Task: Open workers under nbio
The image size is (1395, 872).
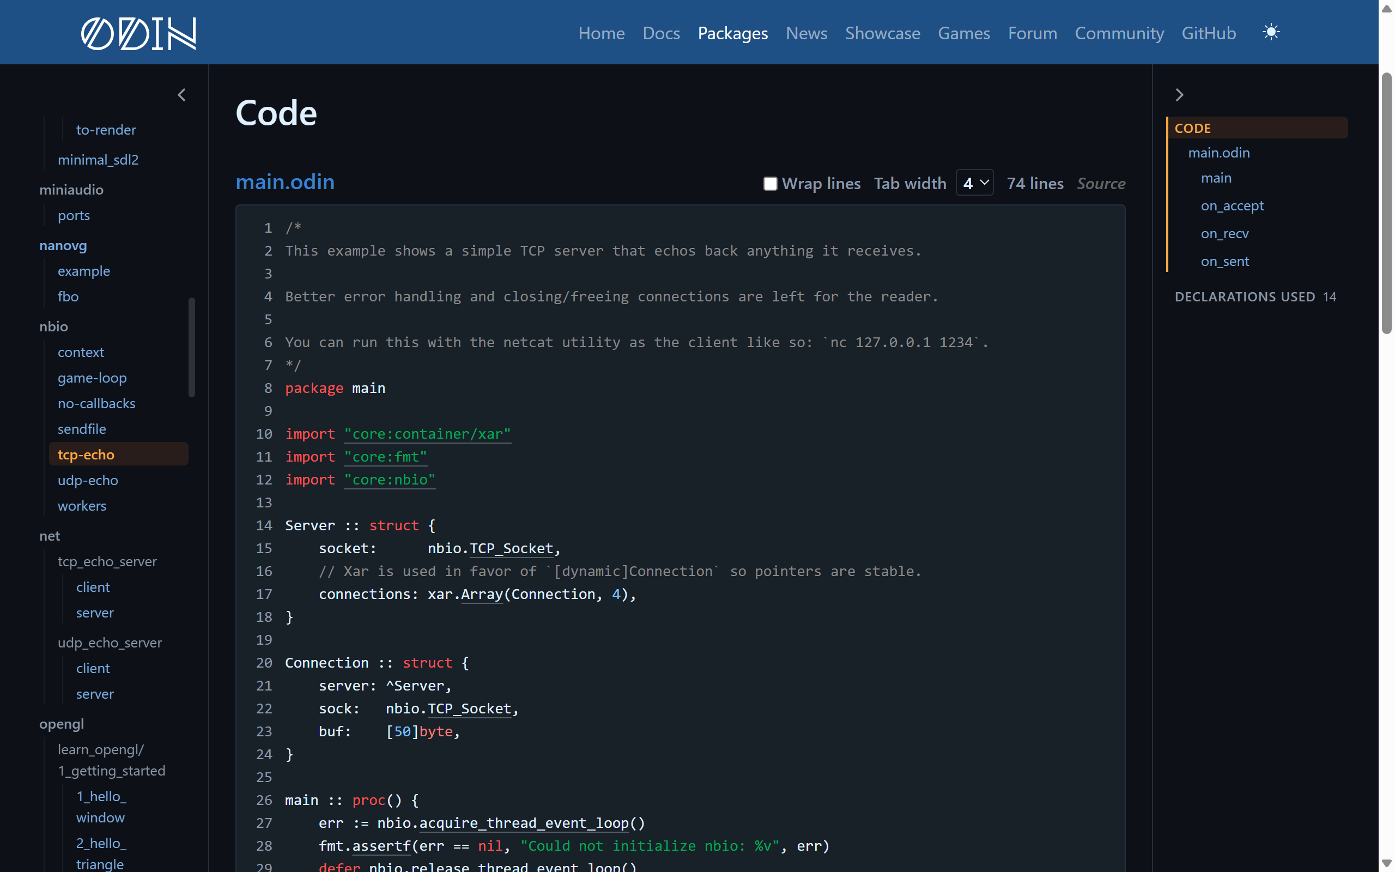Action: pyautogui.click(x=82, y=506)
